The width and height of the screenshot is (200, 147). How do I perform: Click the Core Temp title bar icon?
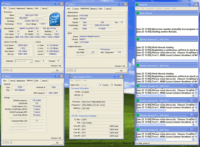pyautogui.click(x=71, y=77)
